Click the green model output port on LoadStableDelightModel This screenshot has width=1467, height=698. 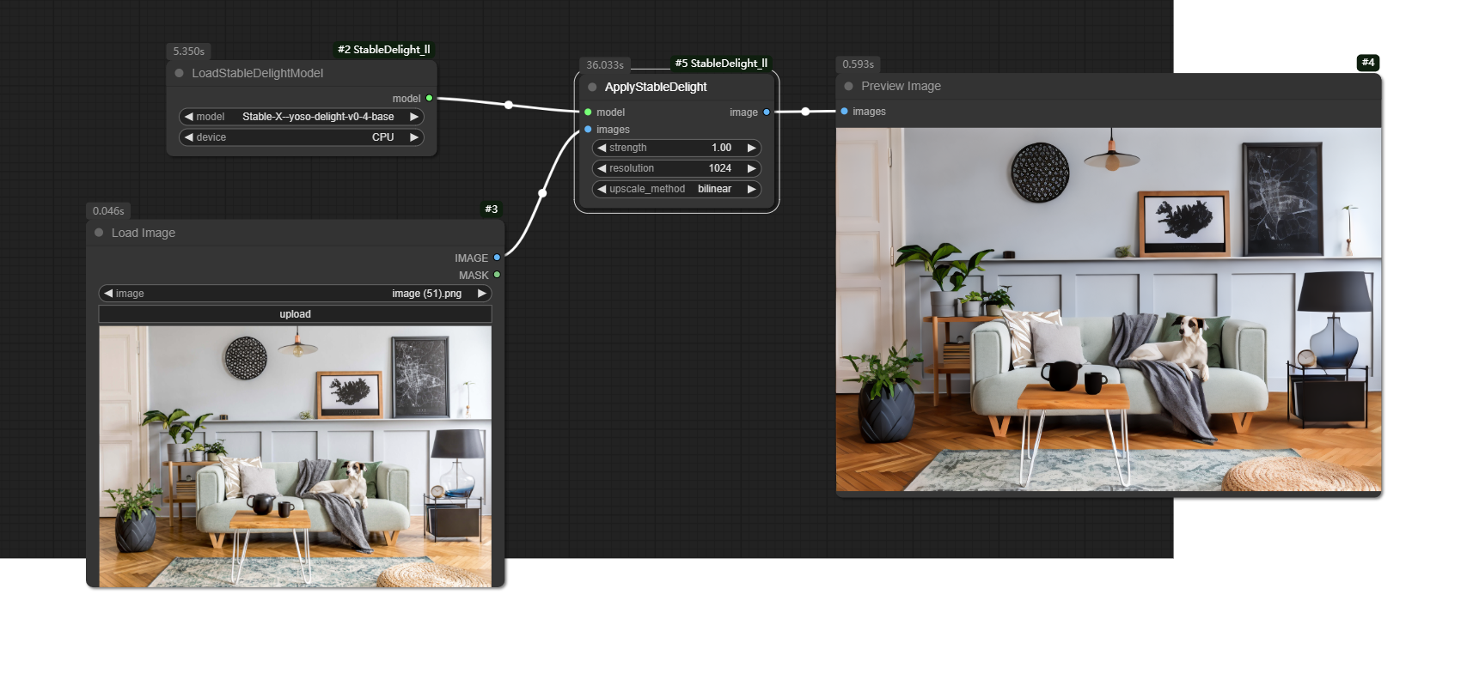[x=429, y=98]
